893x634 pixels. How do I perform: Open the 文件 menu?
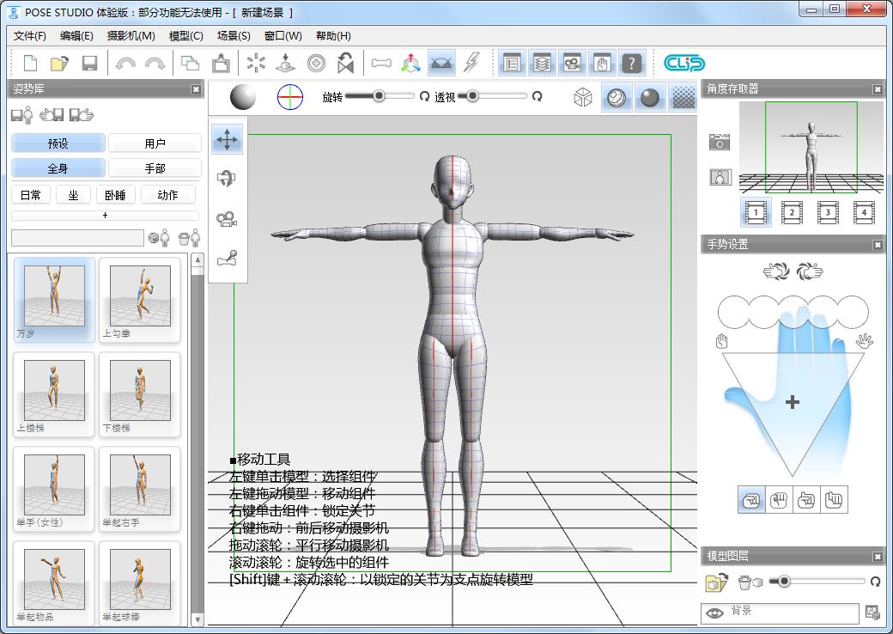click(x=30, y=36)
